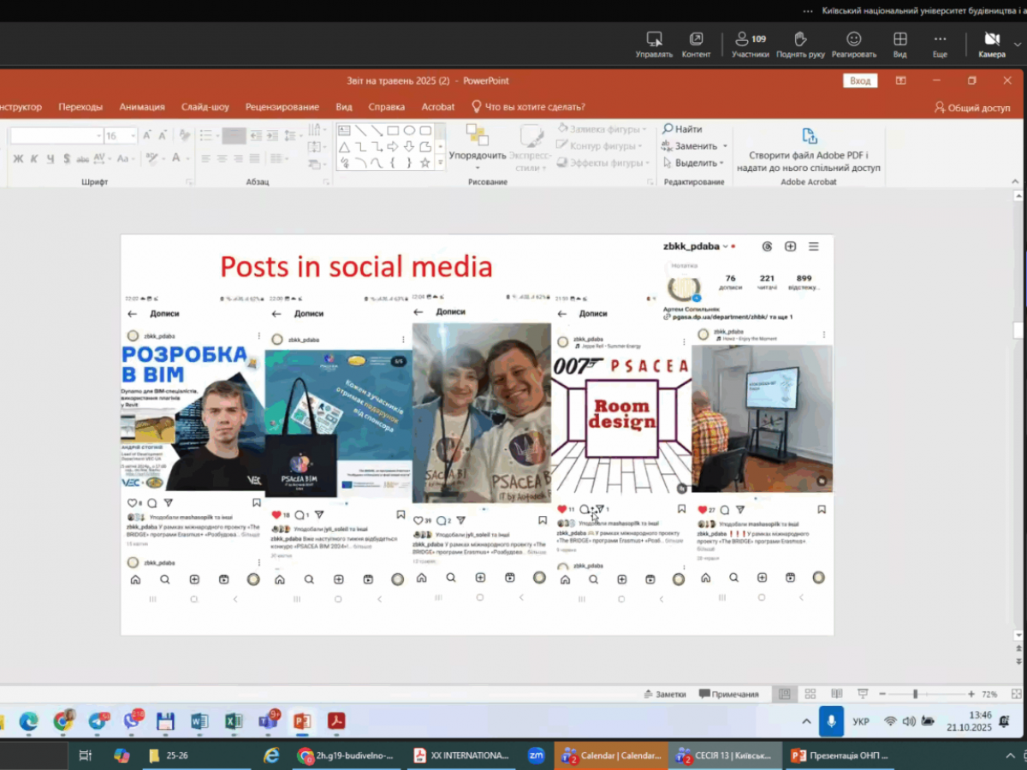Open PowerPoint from the Windows taskbar
The height and width of the screenshot is (770, 1027).
(301, 721)
